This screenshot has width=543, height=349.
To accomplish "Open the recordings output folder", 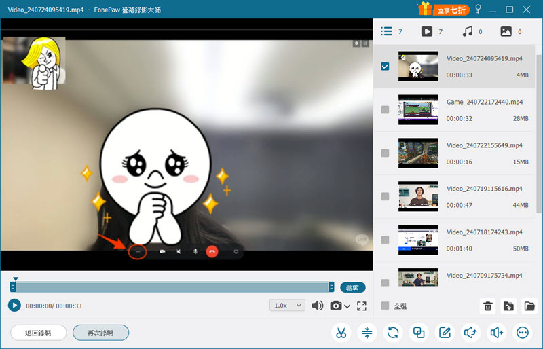I will (529, 306).
